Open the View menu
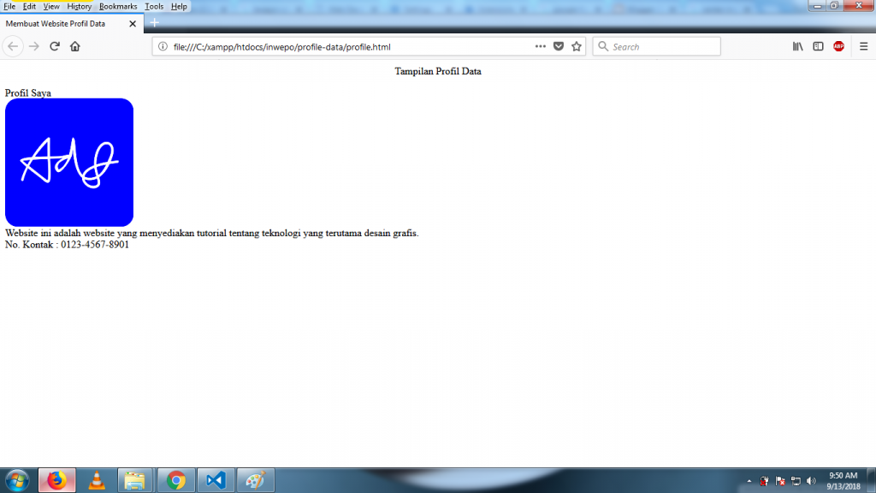The height and width of the screenshot is (493, 876). [x=50, y=6]
